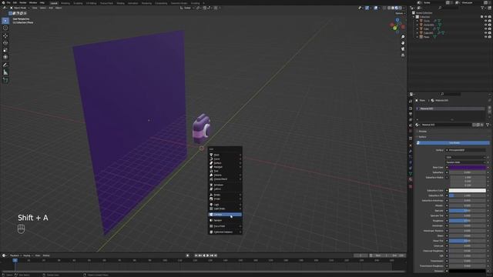Open the Material properties tab

tap(411, 179)
